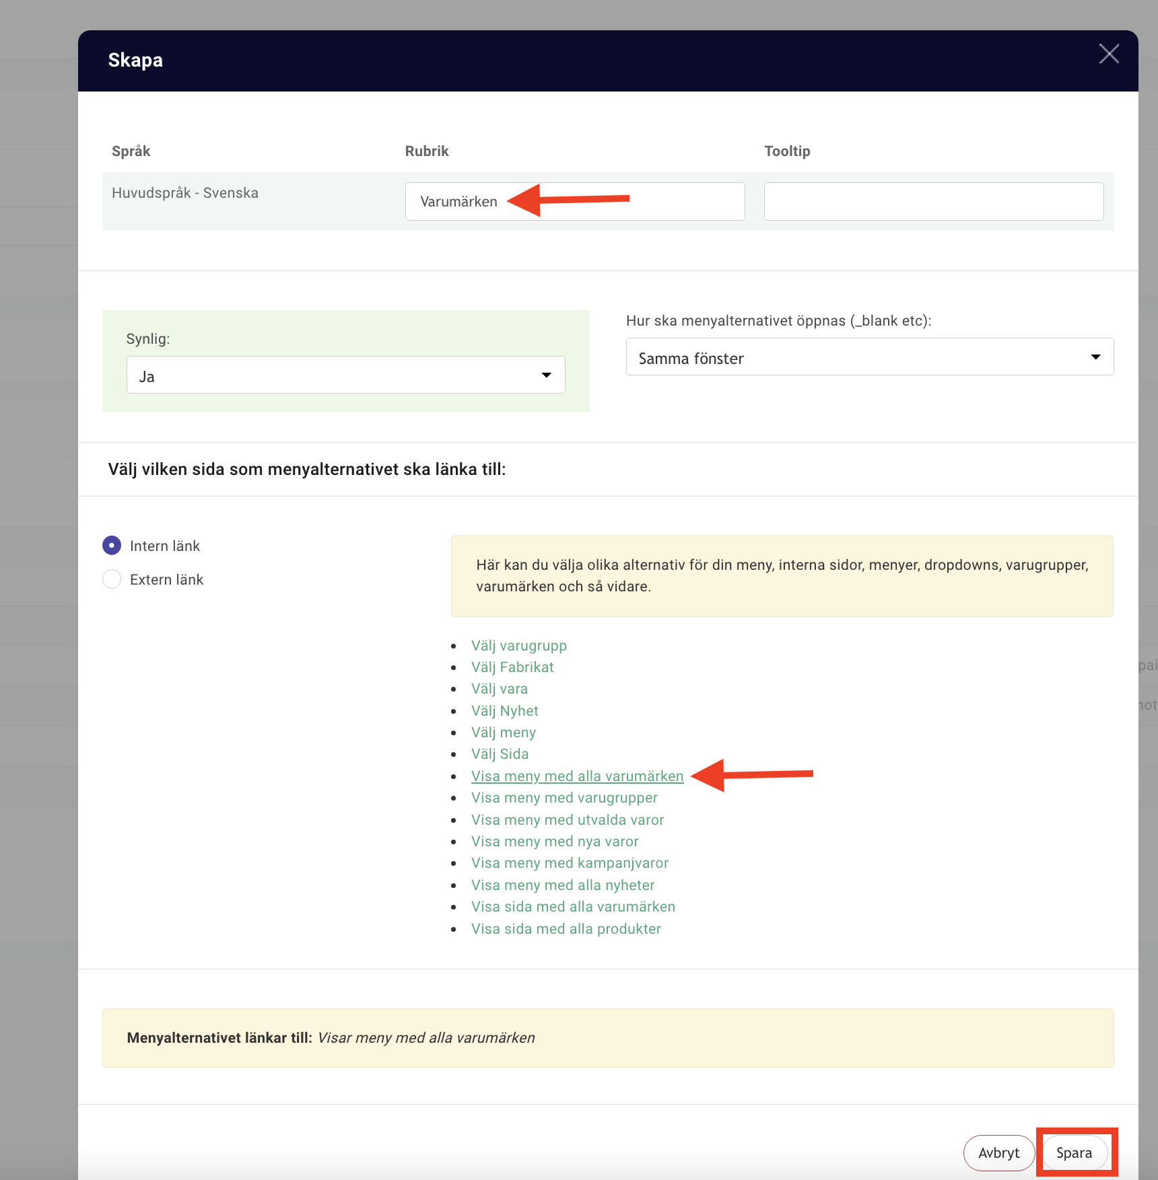
Task: Choose Visa meny med alla nyheter
Action: coord(563,885)
